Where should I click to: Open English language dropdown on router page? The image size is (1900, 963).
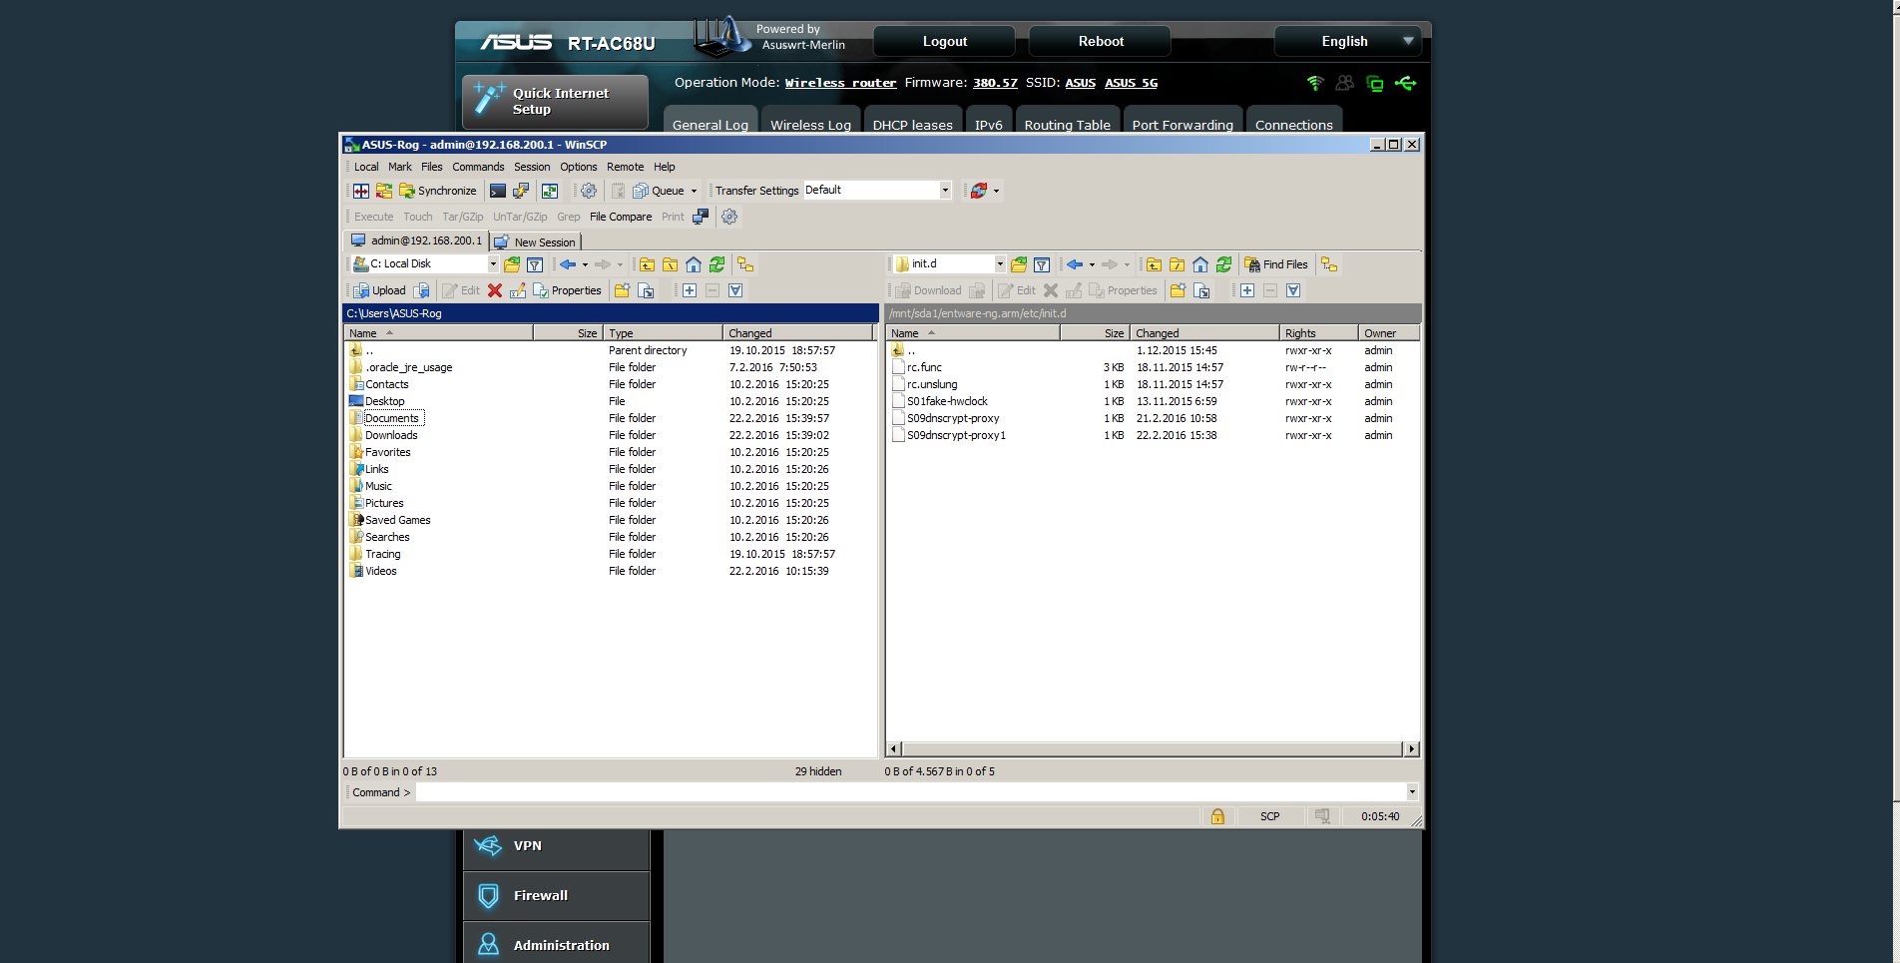click(x=1348, y=41)
